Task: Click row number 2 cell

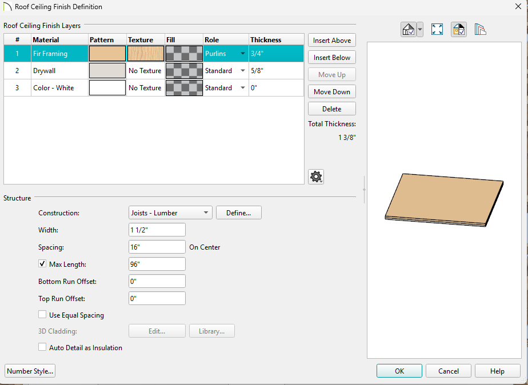Action: click(17, 71)
